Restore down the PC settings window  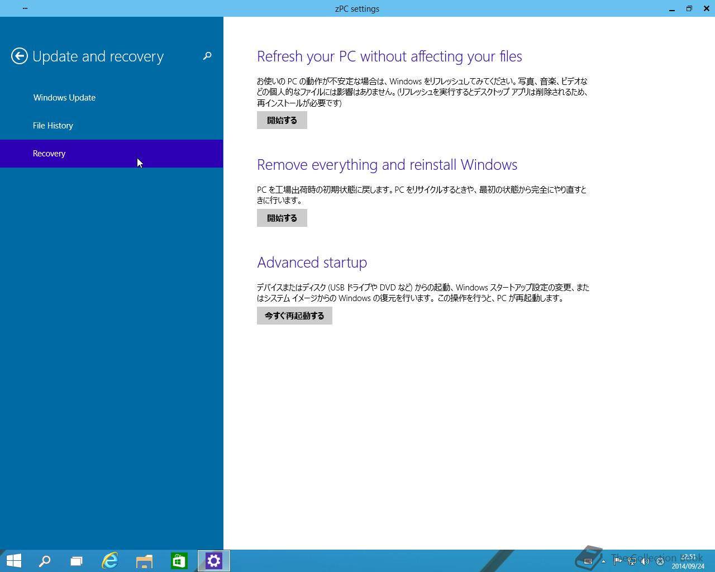pos(689,8)
